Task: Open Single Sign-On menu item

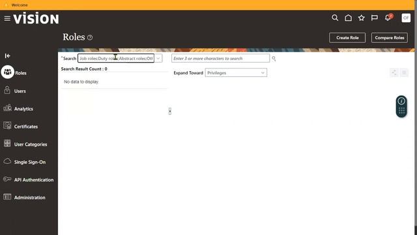Action: pos(30,163)
